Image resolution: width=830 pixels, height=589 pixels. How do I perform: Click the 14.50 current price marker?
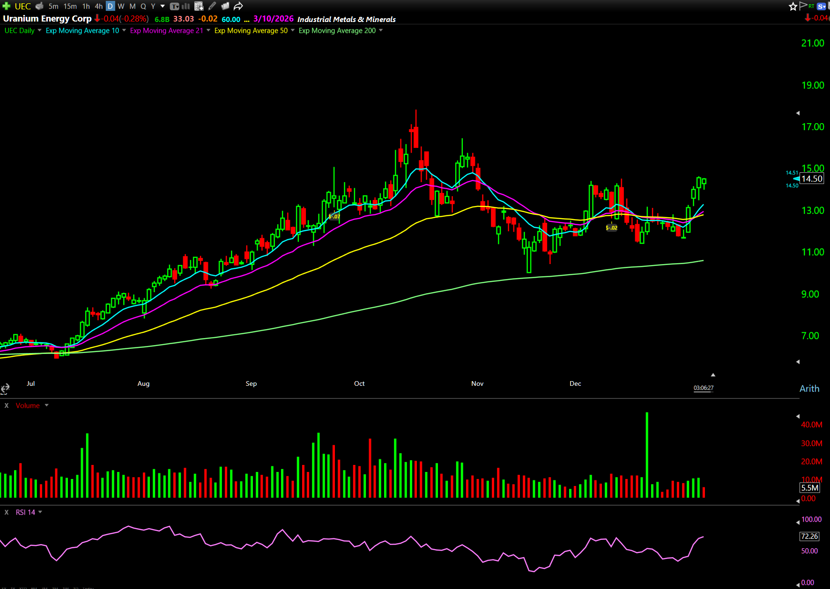pyautogui.click(x=811, y=179)
